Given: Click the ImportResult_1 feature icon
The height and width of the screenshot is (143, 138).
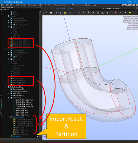Looking at the screenshot, I should tap(11, 117).
